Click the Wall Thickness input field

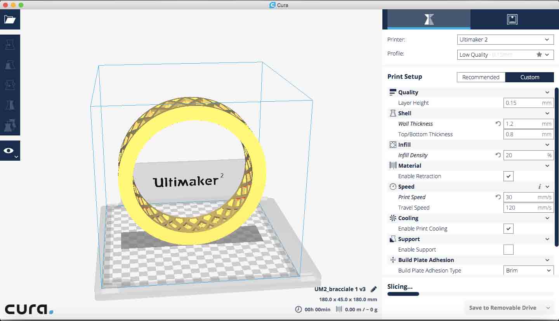click(x=528, y=124)
